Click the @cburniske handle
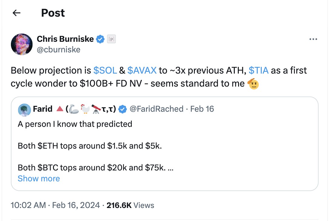329x221 pixels. pos(58,49)
